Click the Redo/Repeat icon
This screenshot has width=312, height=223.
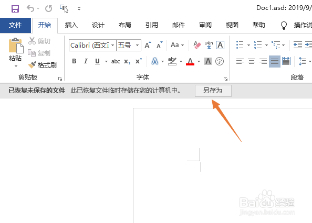48,8
